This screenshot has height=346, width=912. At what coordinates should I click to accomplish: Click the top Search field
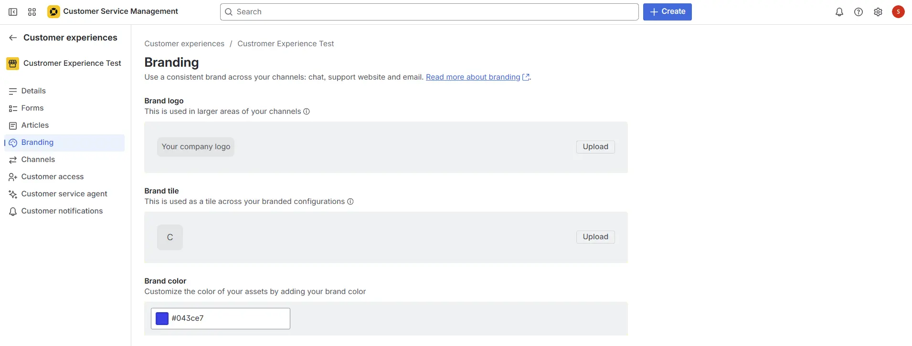[x=429, y=12]
